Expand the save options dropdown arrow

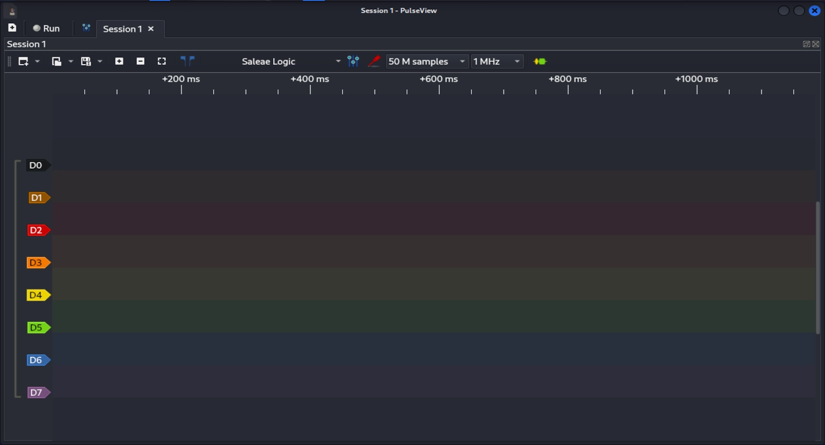click(x=100, y=61)
